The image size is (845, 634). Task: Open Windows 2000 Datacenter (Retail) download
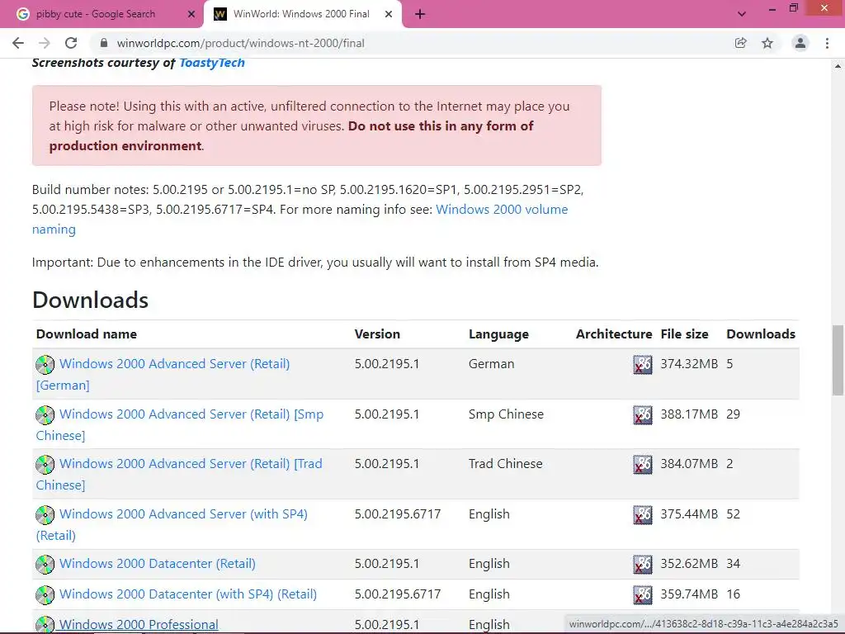point(158,563)
